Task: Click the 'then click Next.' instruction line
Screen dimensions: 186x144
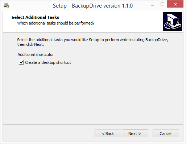Action: pyautogui.click(x=30, y=44)
